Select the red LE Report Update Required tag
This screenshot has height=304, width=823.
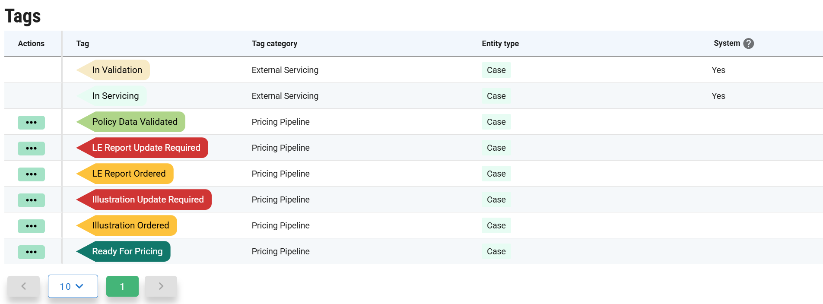click(x=146, y=148)
